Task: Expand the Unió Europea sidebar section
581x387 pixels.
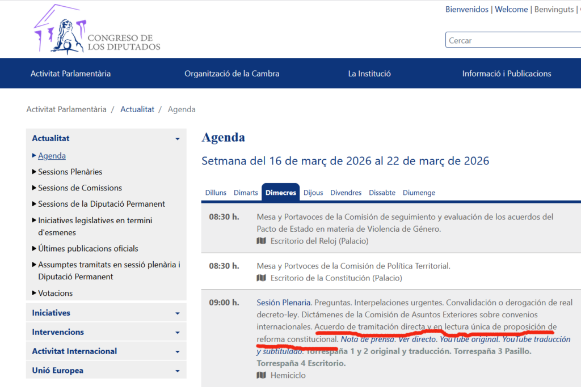Action: pos(177,371)
